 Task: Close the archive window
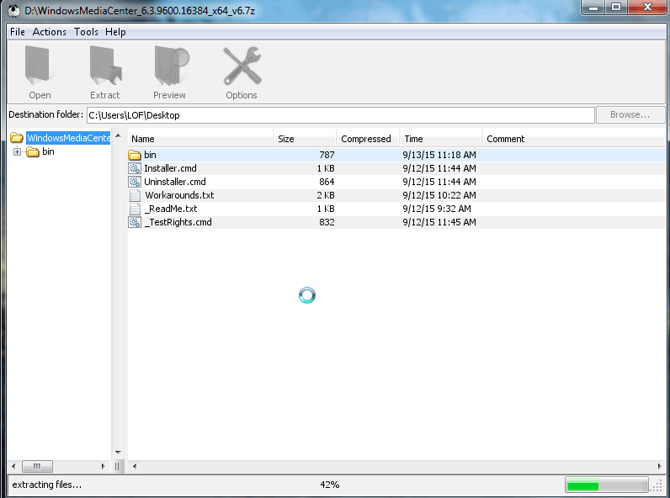pos(647,7)
